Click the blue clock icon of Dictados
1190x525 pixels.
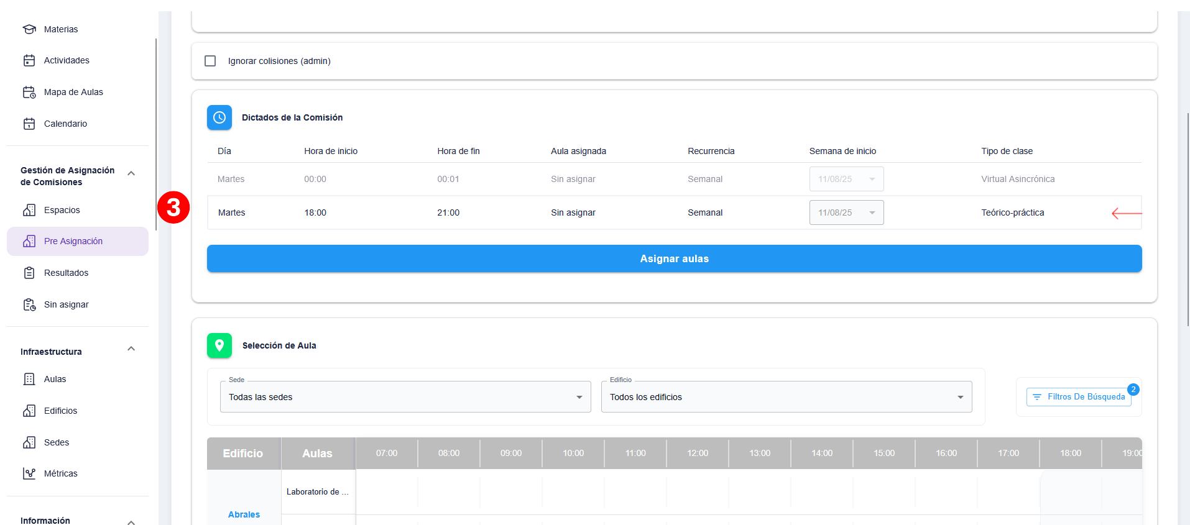pos(219,117)
